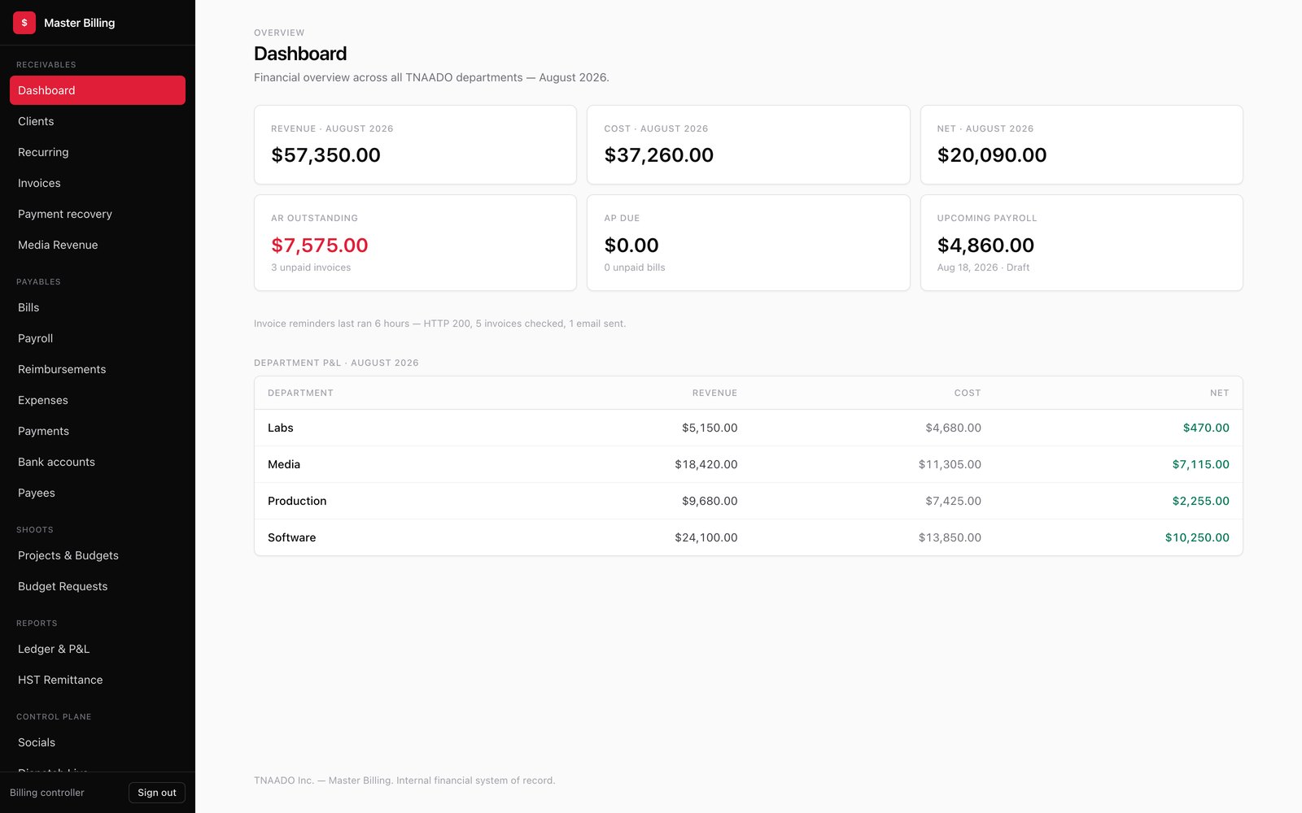Click Media revenue $18,420.00 cell
The image size is (1302, 813).
tap(706, 464)
